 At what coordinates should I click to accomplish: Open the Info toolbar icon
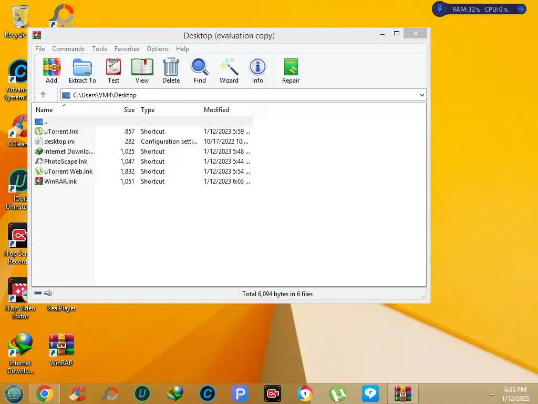point(257,70)
